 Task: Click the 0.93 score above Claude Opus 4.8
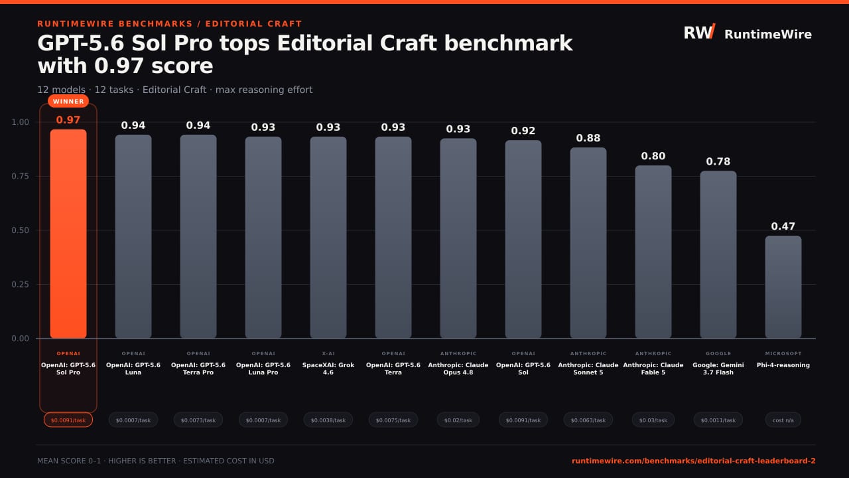(x=458, y=129)
